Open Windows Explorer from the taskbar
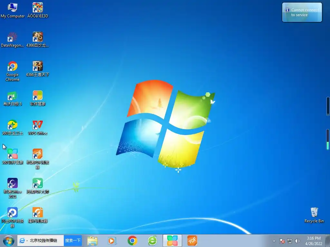Screen dimensions: 330x247 [92, 241]
